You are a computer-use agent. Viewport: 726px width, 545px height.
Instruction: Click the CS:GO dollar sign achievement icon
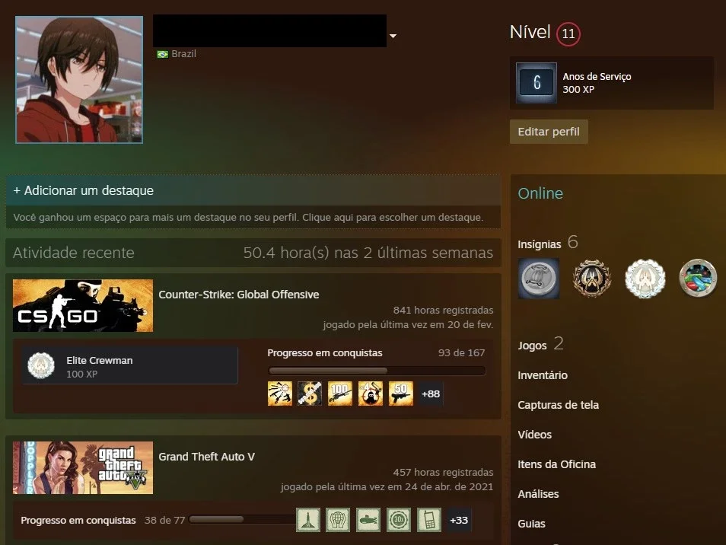tap(310, 394)
